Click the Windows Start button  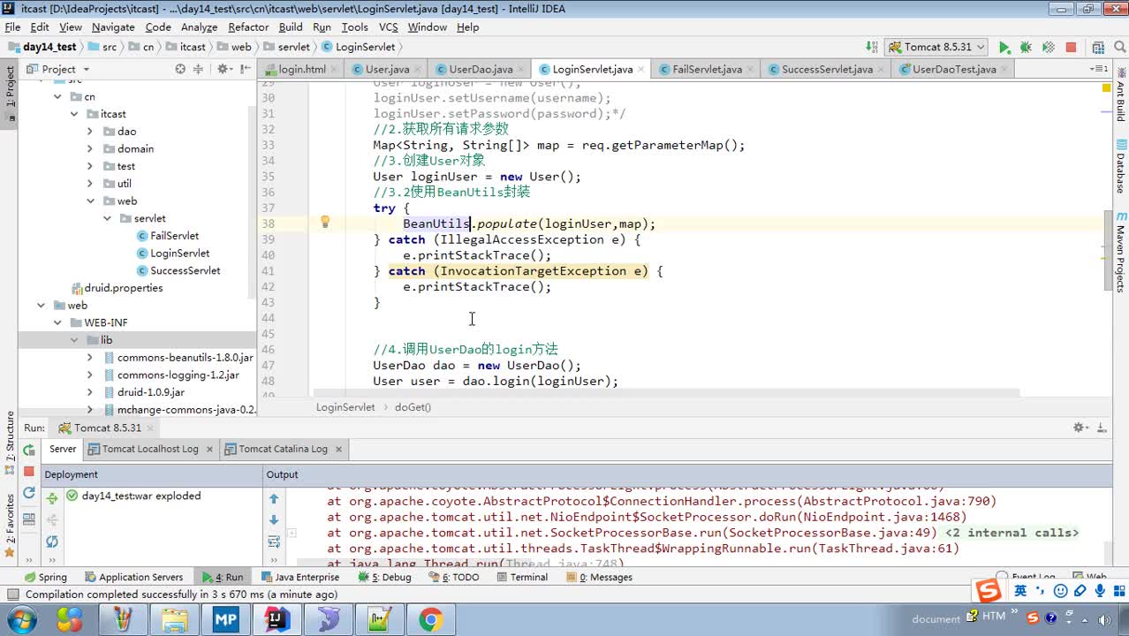point(21,619)
